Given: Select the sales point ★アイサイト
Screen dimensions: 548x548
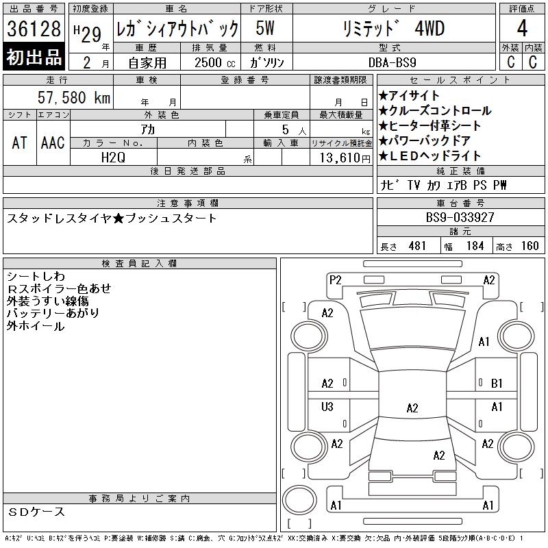Looking at the screenshot, I should 409,95.
